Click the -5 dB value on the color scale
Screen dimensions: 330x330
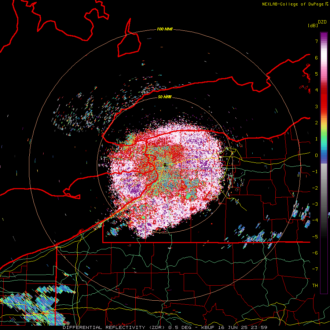(x=315, y=236)
